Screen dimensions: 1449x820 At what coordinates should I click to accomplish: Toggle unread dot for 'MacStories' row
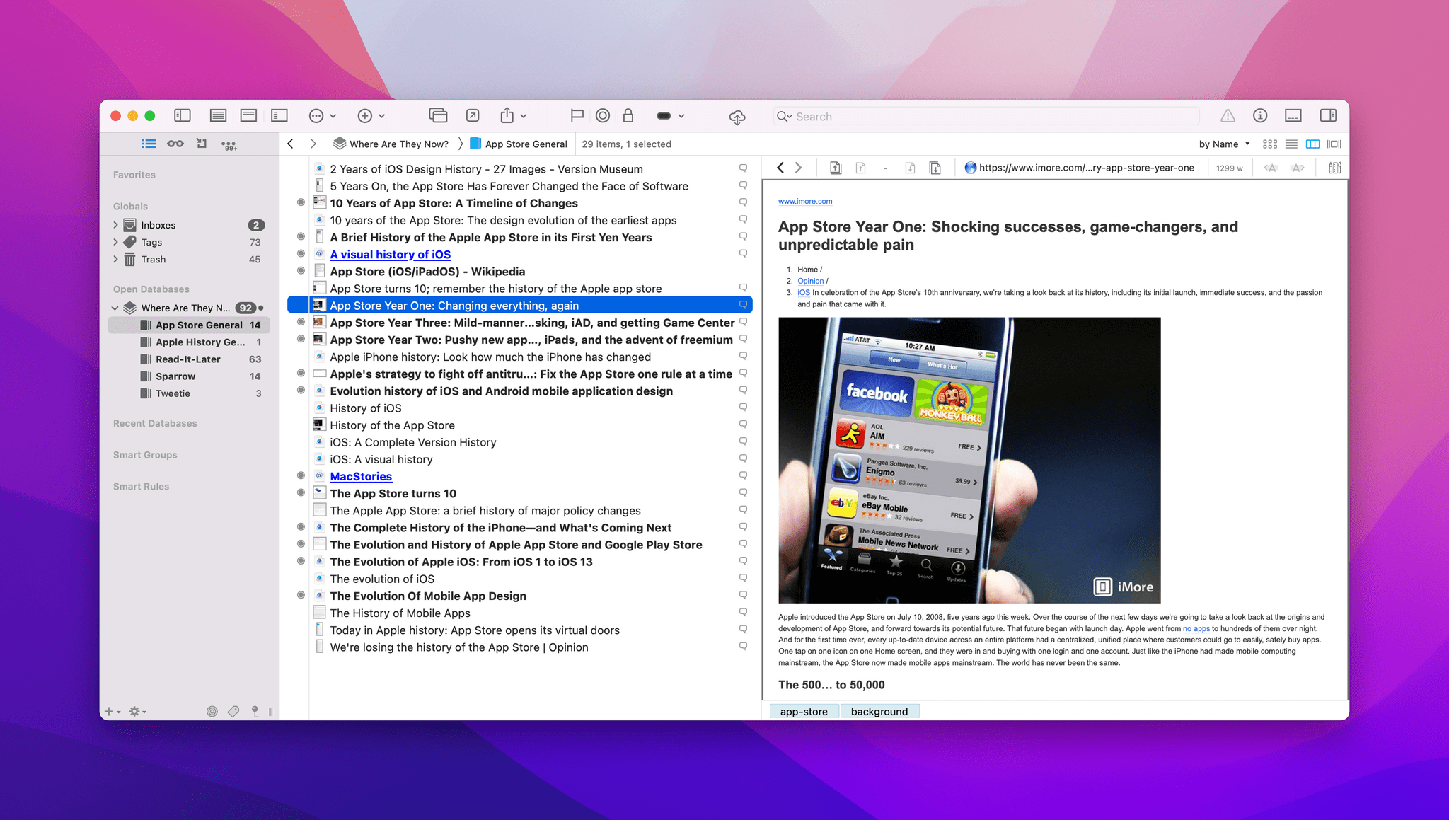301,475
